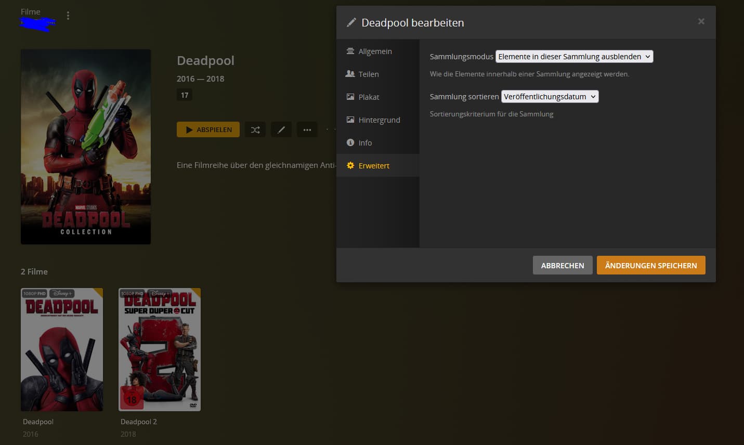
Task: Click the Deadpool movie title link
Action: (38, 422)
